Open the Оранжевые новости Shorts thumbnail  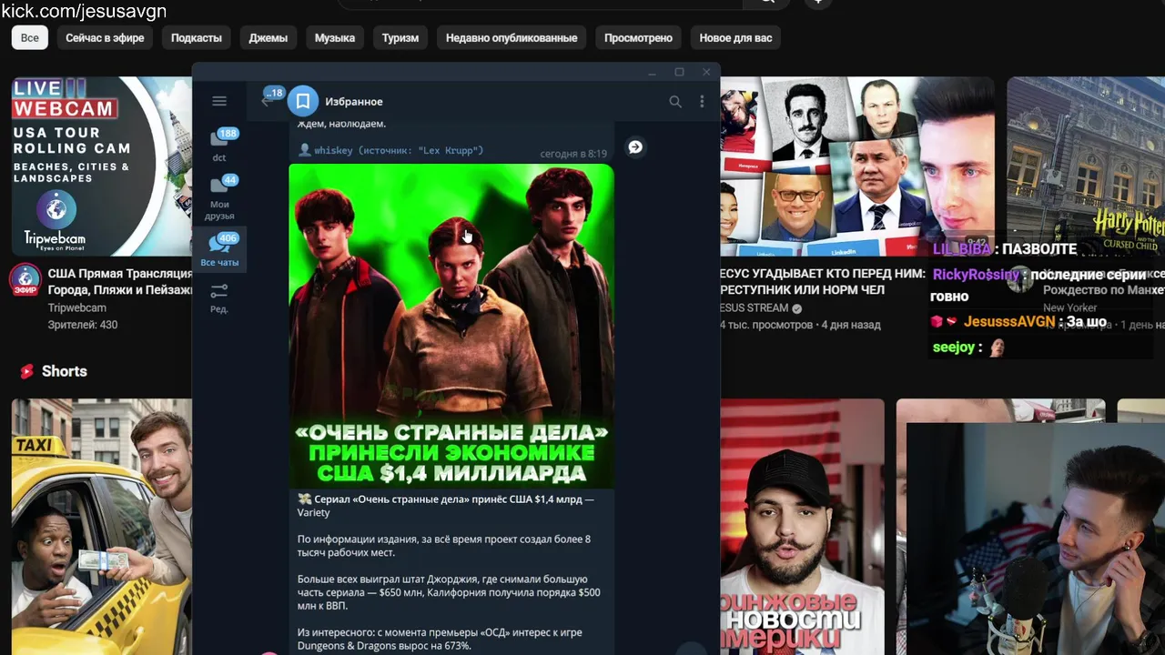(x=802, y=527)
